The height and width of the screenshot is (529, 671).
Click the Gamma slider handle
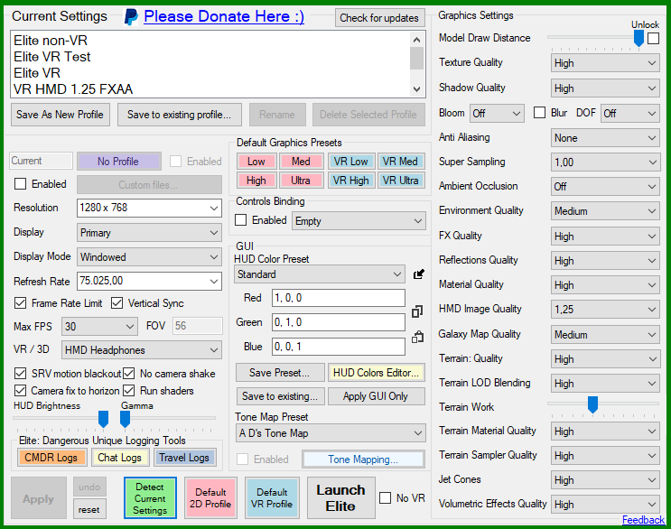click(x=125, y=420)
